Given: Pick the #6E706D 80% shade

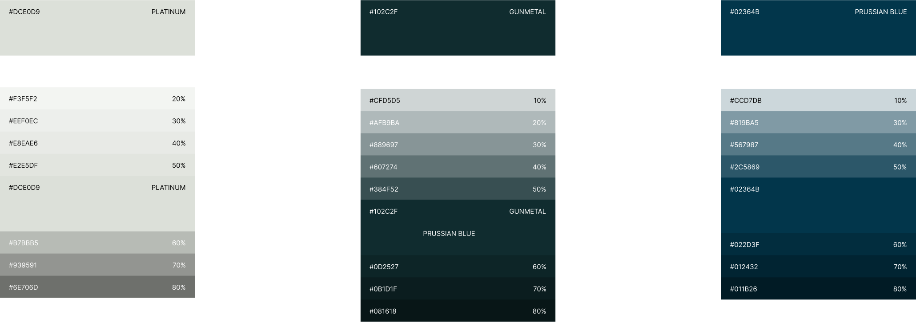Looking at the screenshot, I should pyautogui.click(x=97, y=287).
